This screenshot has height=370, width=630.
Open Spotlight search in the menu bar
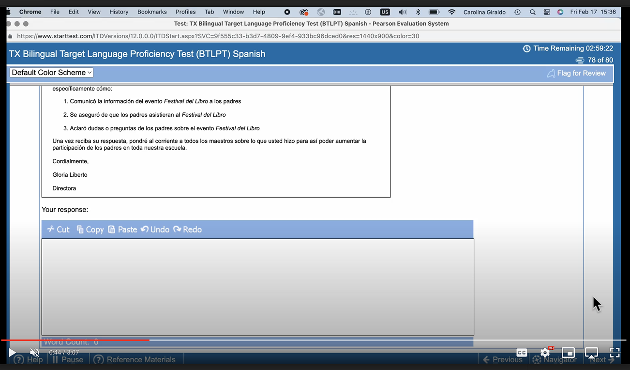pyautogui.click(x=532, y=12)
